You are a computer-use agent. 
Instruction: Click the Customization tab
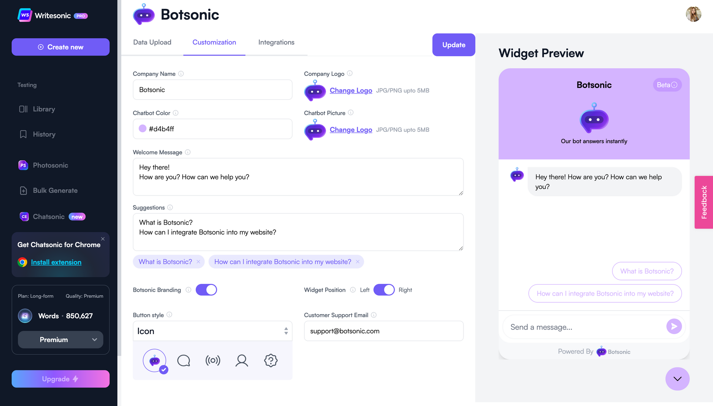[x=214, y=42]
